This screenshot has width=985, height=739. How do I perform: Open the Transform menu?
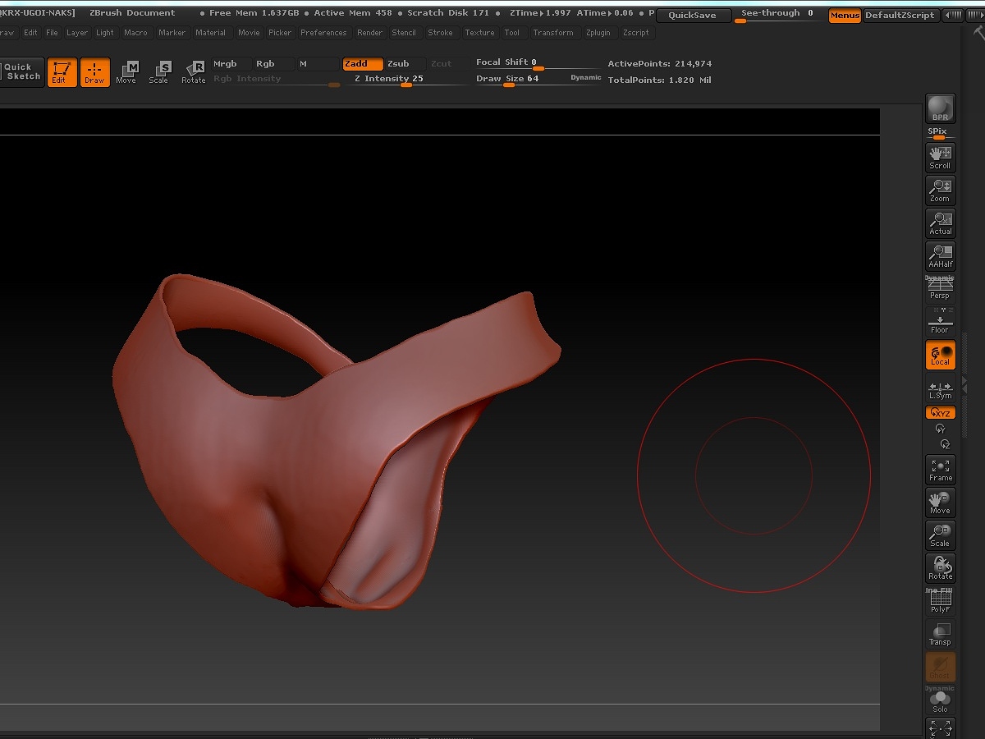pyautogui.click(x=553, y=33)
